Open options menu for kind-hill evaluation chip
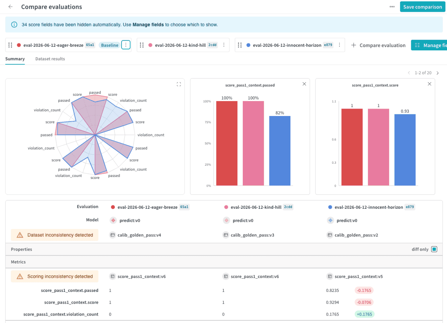Viewport: 447px width, 323px height. coord(224,45)
